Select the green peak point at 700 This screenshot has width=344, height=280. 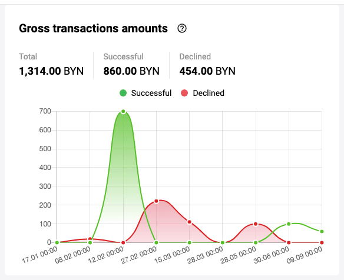(x=123, y=112)
